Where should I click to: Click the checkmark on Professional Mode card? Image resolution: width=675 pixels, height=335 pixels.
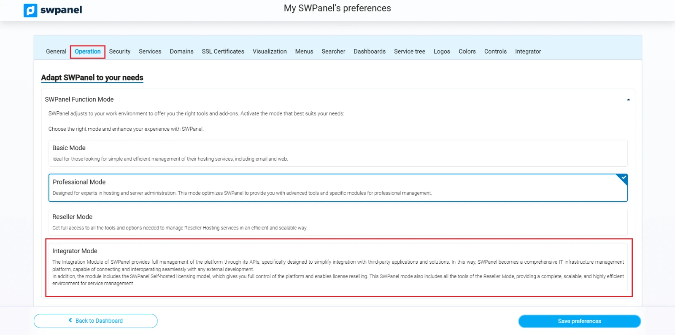coord(624,178)
